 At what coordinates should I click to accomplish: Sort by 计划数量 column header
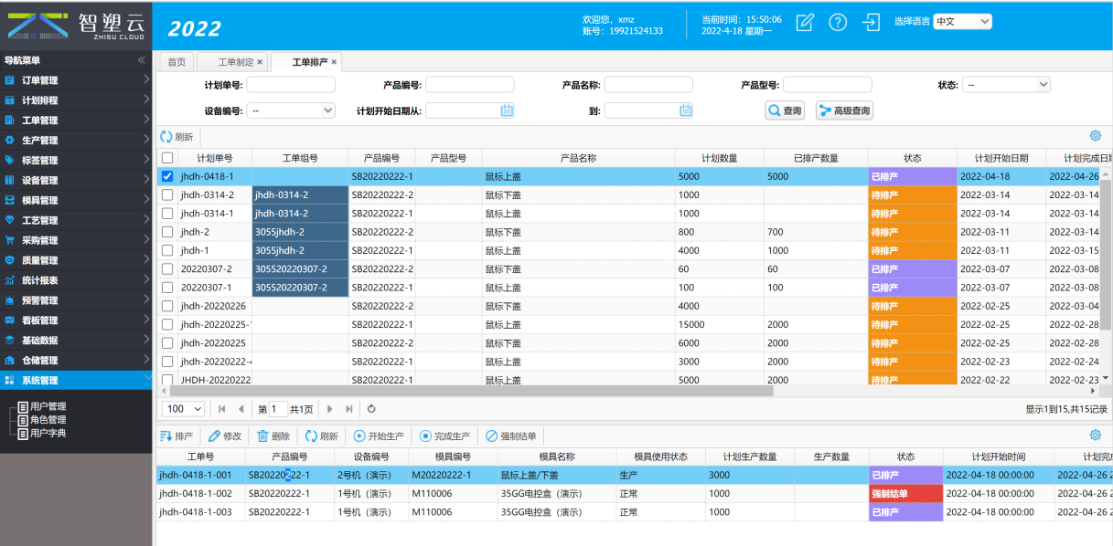coord(720,158)
